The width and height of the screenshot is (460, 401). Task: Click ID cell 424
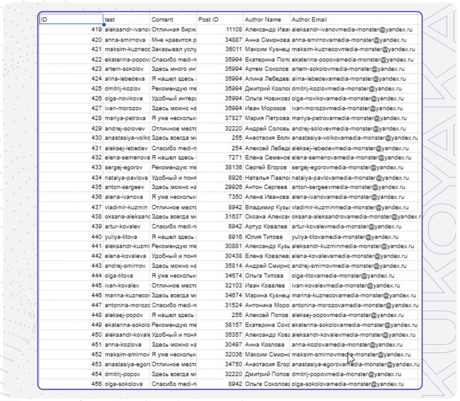click(71, 79)
